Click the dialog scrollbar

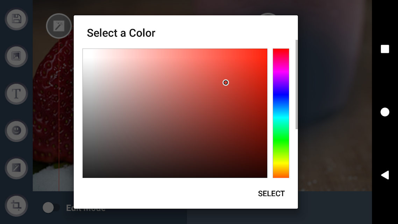(x=297, y=84)
